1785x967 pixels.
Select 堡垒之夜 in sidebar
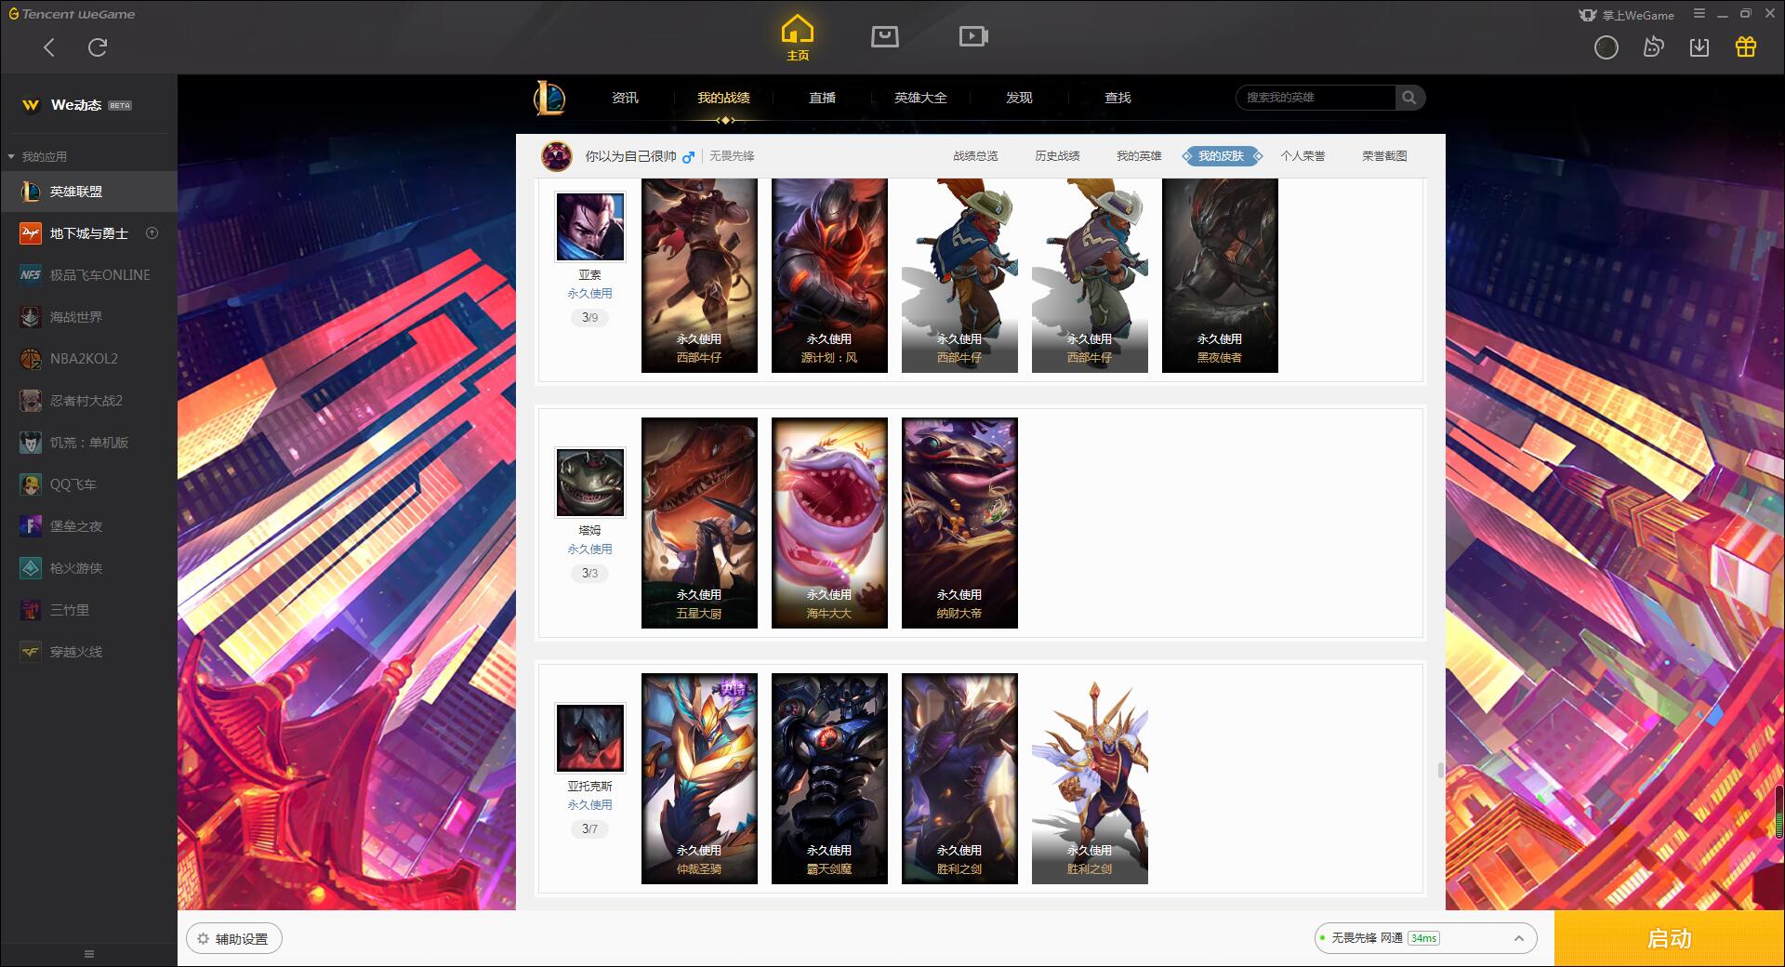pos(88,526)
